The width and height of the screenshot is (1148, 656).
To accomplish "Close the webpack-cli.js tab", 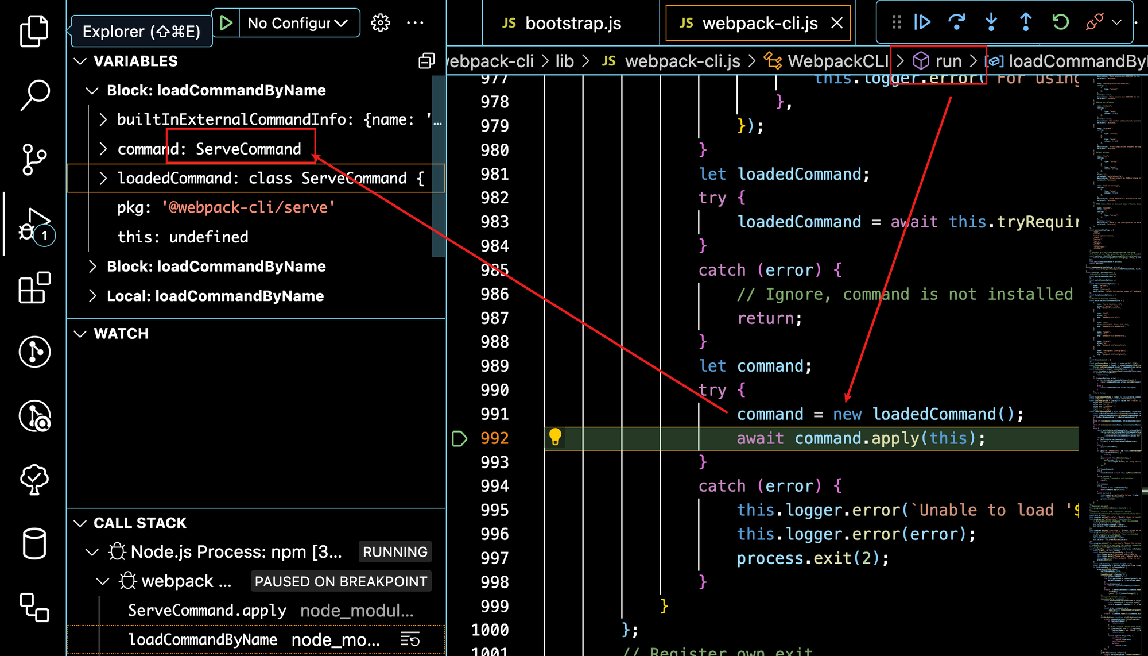I will coord(837,24).
